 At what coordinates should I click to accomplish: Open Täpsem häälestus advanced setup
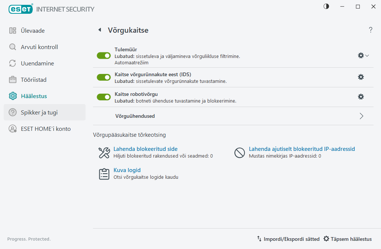(348, 239)
